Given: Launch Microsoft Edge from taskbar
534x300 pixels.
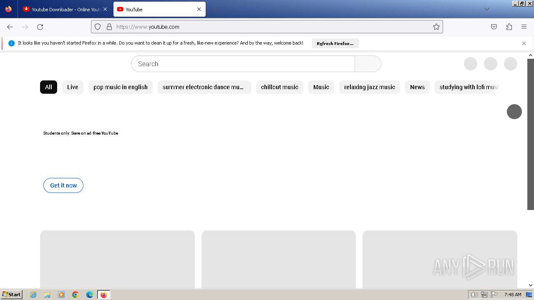Looking at the screenshot, I should (x=90, y=295).
